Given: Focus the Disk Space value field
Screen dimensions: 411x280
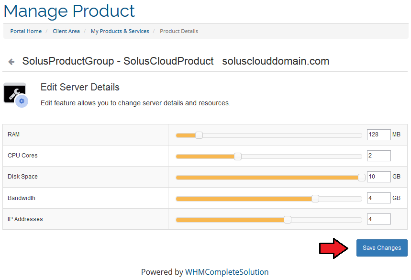Looking at the screenshot, I should pyautogui.click(x=379, y=177).
